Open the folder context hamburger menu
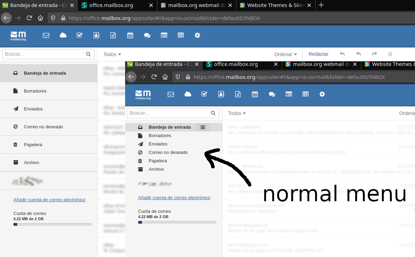415x257 pixels. coord(203,127)
